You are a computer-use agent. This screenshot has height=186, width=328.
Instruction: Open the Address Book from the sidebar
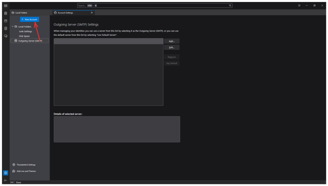pos(5,13)
